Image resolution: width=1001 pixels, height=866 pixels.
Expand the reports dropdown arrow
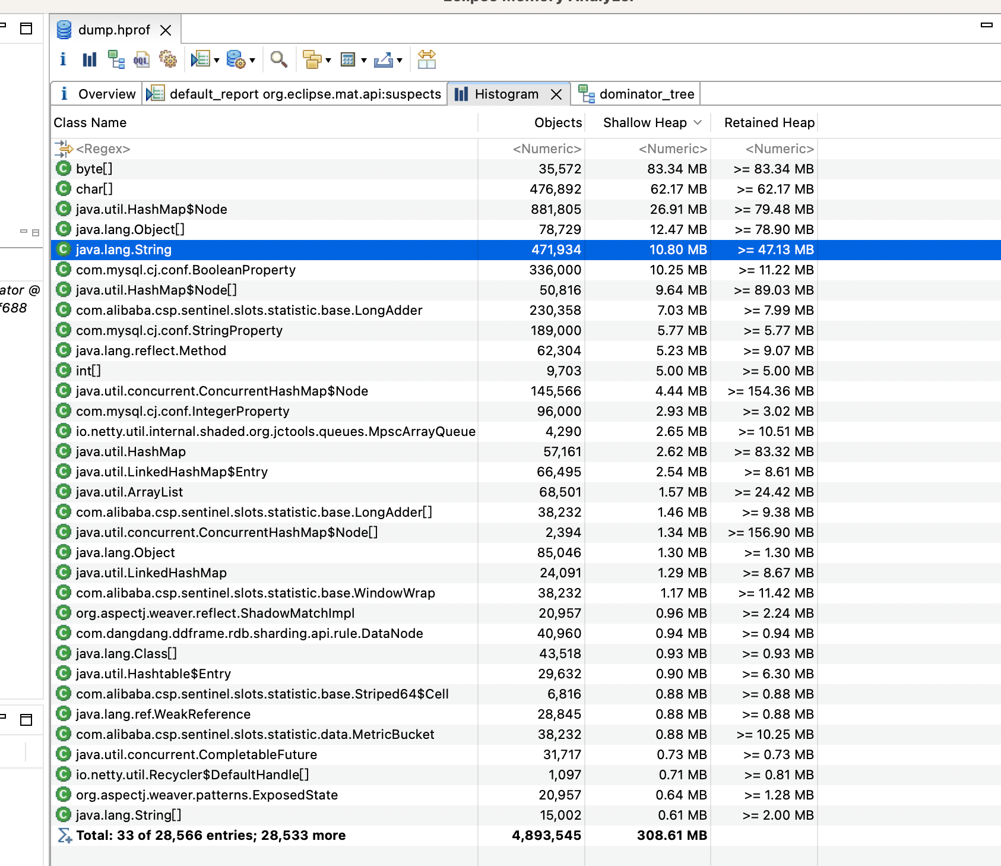click(217, 61)
